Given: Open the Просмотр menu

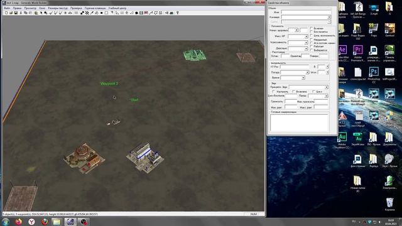Looking at the screenshot, I should coord(30,8).
